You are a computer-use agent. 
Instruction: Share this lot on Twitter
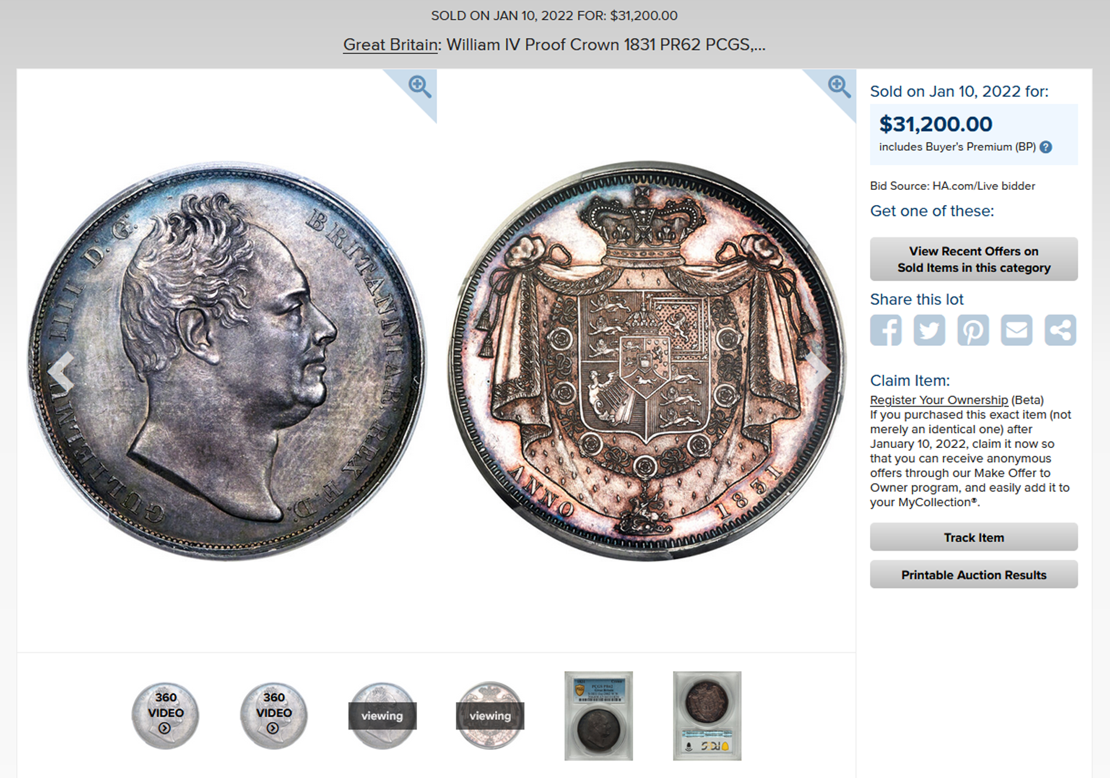click(x=929, y=330)
